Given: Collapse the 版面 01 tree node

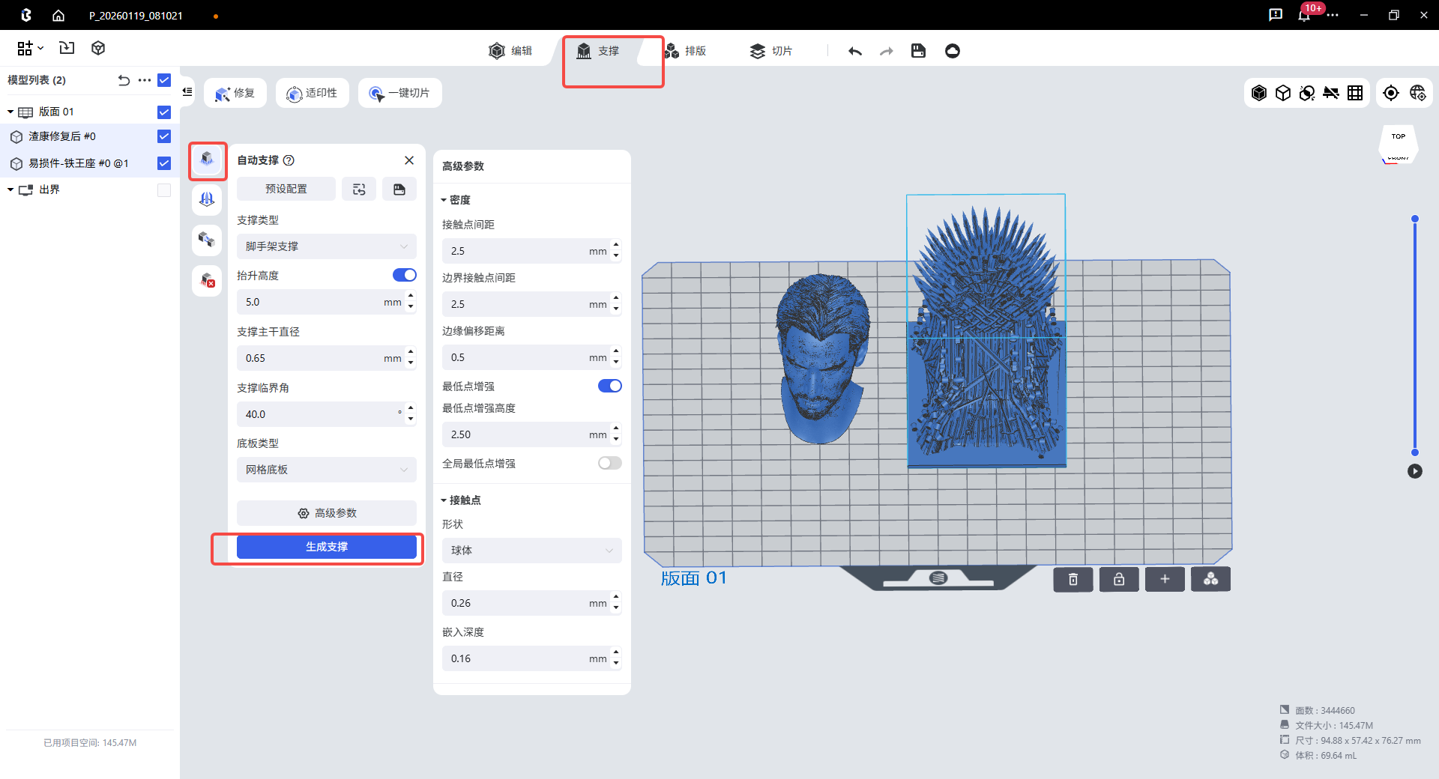Looking at the screenshot, I should 10,112.
